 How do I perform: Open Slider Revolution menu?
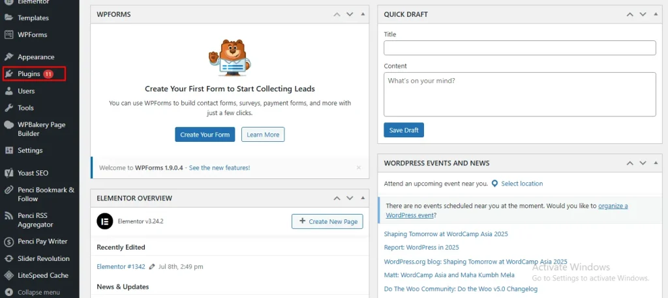(44, 258)
